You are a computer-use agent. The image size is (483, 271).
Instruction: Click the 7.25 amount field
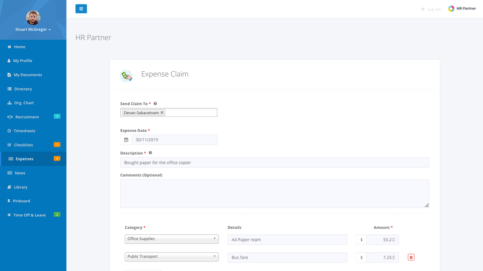[x=382, y=257]
